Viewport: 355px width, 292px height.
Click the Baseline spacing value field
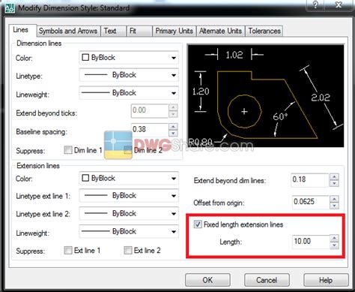(x=150, y=130)
